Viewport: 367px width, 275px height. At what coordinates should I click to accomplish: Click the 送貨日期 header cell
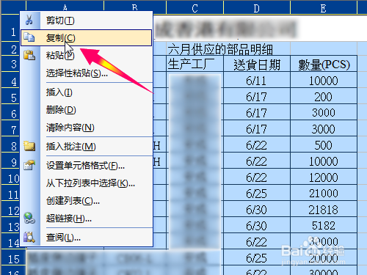[257, 65]
